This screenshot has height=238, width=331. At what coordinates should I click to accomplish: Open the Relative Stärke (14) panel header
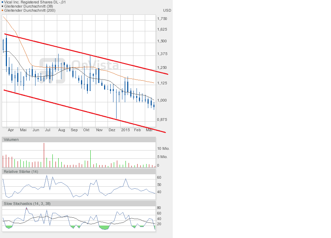[21, 172]
